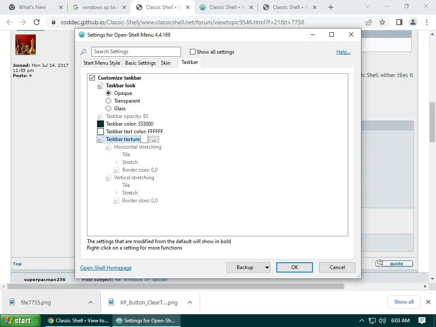Image resolution: width=436 pixels, height=327 pixels.
Task: Click the browser address bar URL
Action: 182,22
